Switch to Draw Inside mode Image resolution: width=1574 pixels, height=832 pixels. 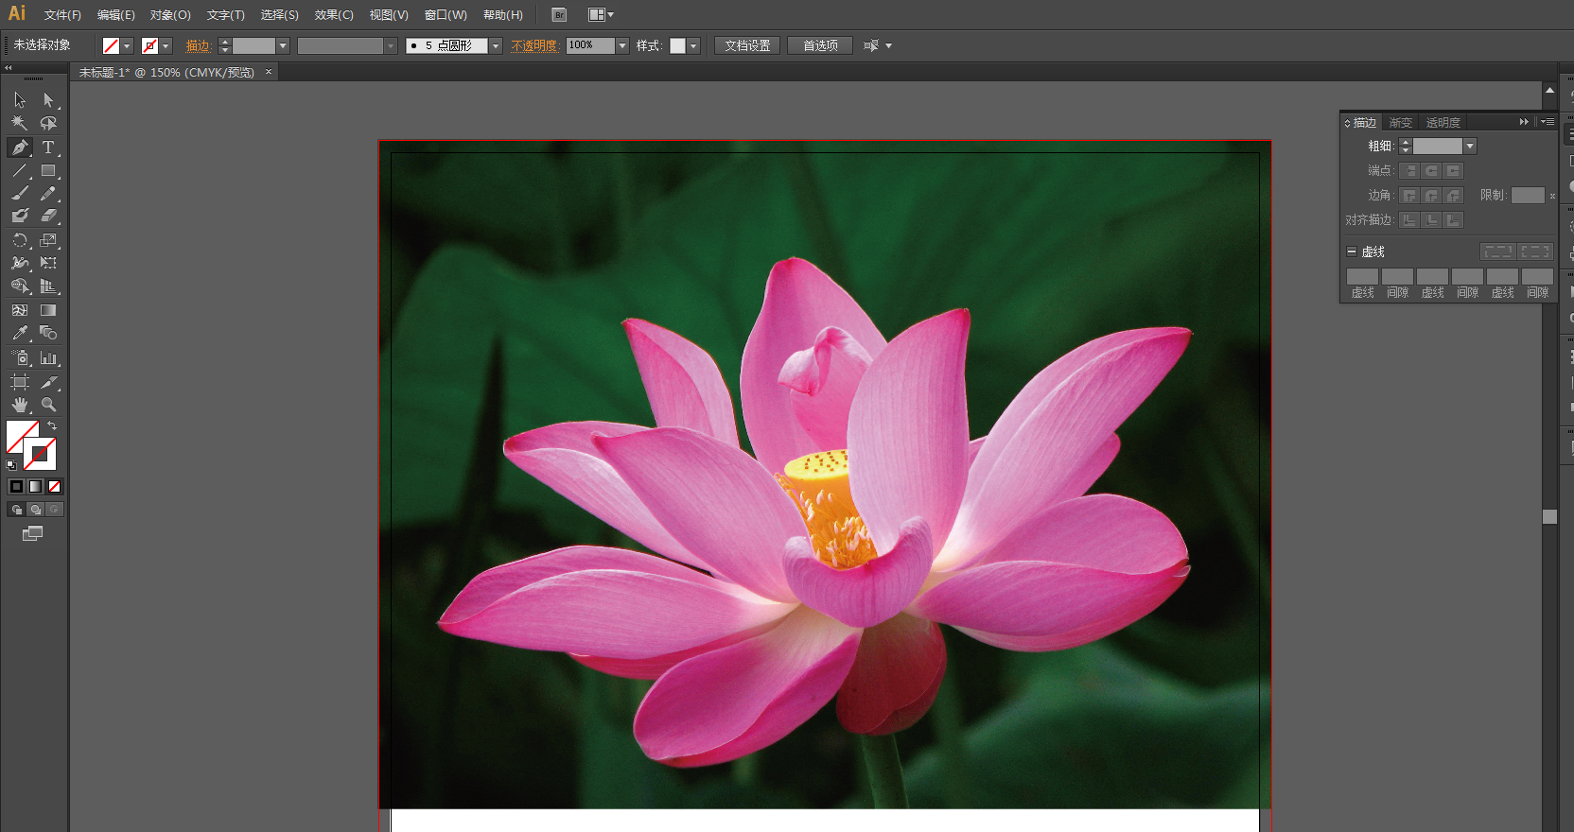pyautogui.click(x=54, y=510)
